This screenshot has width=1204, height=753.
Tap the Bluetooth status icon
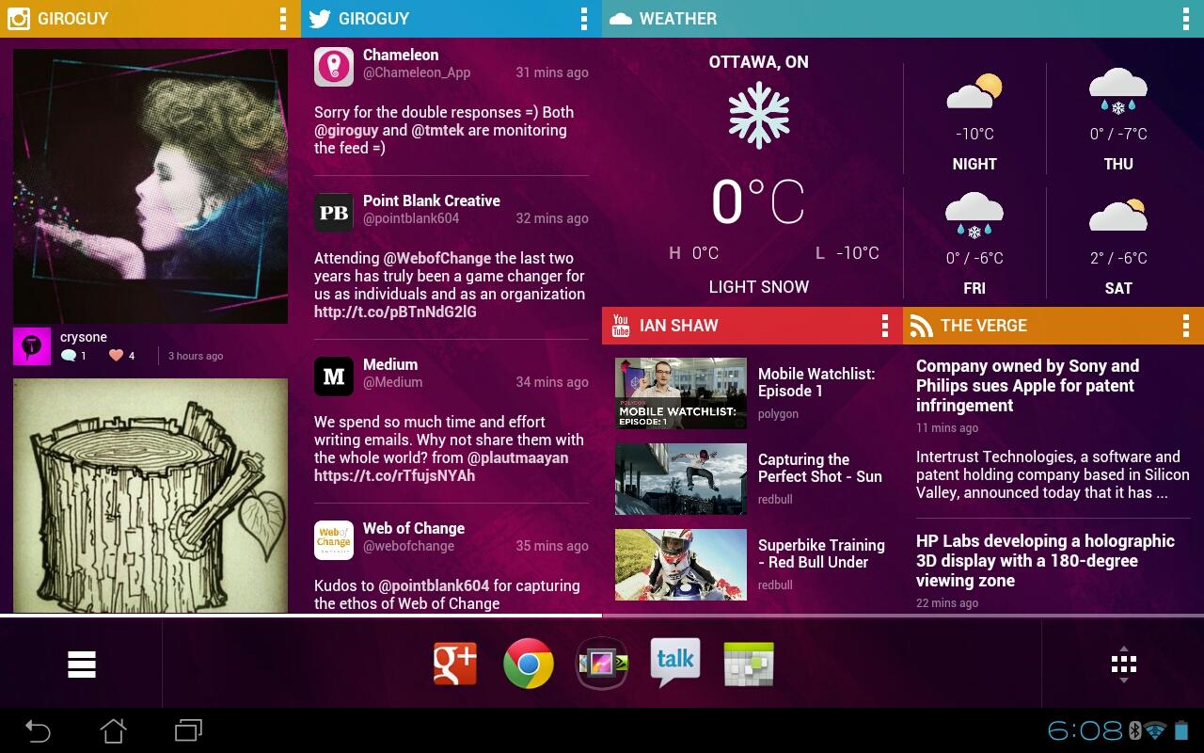click(x=1135, y=730)
